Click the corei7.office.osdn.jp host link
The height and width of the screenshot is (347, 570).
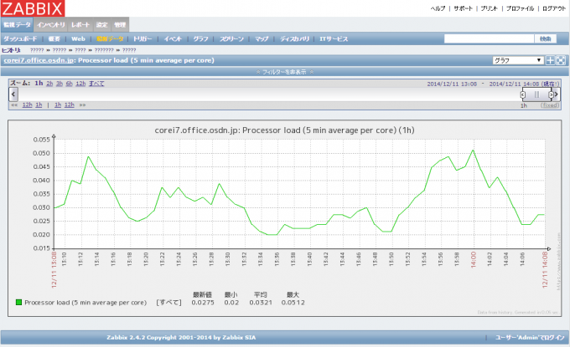tap(37, 61)
